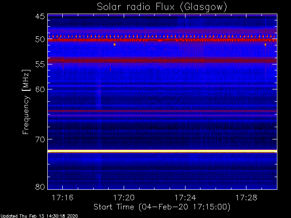Click the 17:16 time axis label

pos(63,198)
